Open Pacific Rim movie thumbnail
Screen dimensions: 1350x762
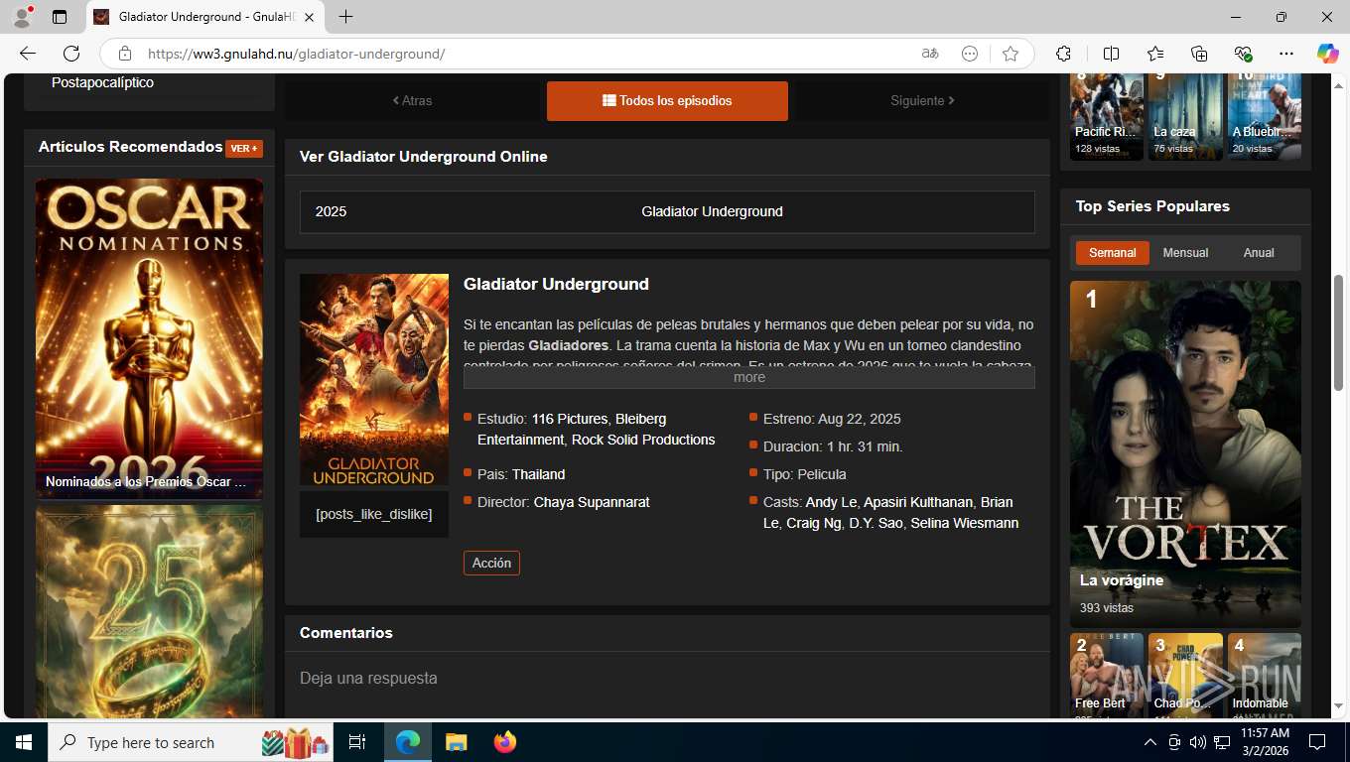[1108, 116]
